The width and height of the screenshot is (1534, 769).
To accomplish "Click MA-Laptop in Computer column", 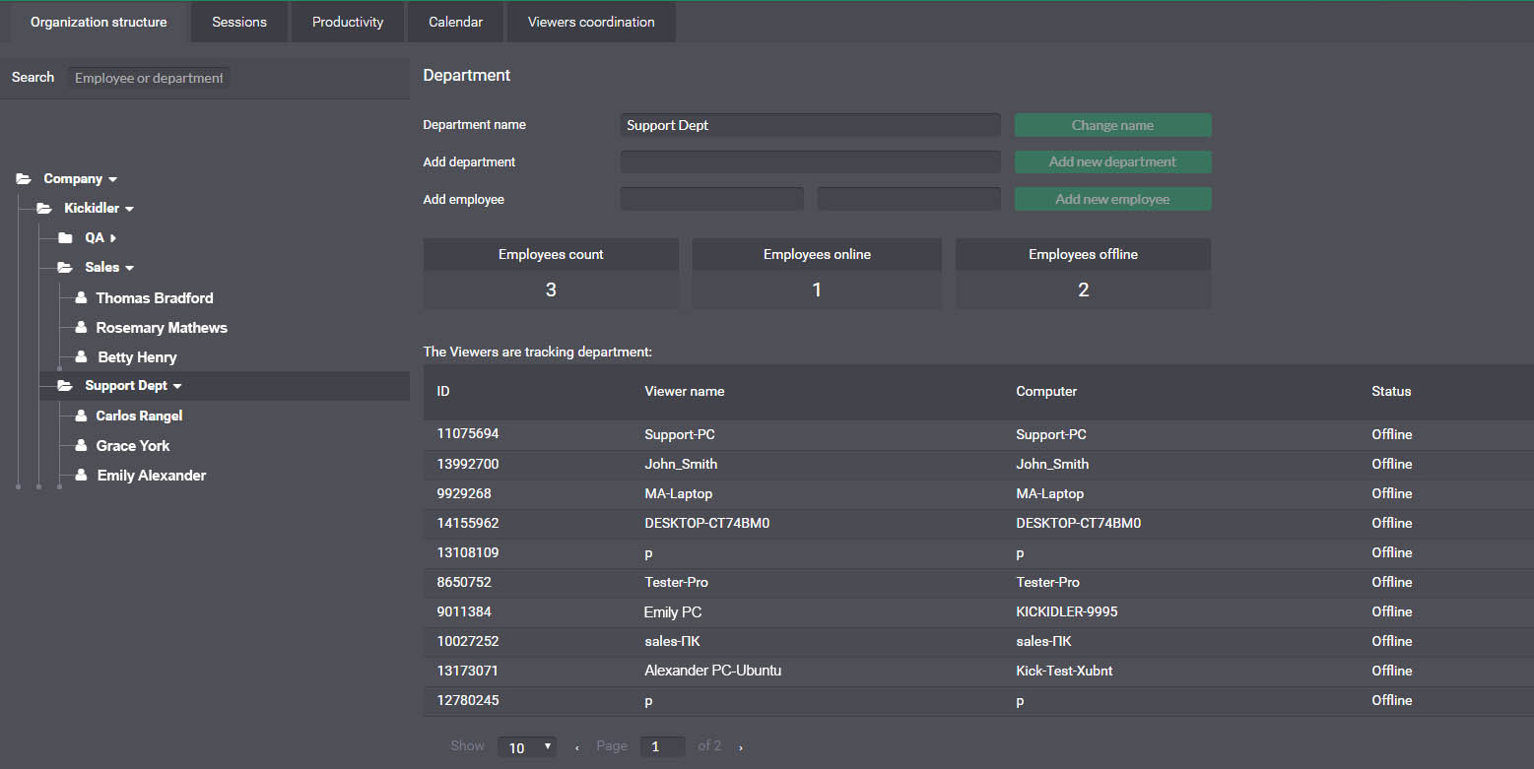I will (1049, 493).
